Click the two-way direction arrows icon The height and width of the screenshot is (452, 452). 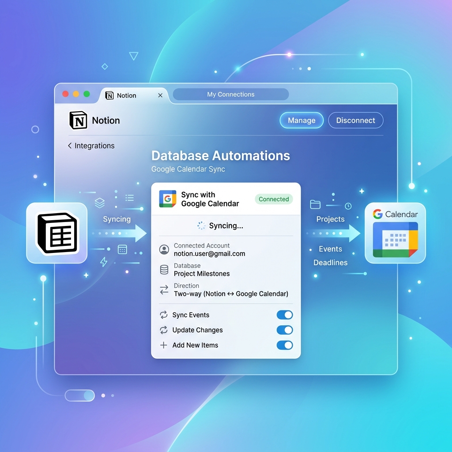tap(164, 290)
